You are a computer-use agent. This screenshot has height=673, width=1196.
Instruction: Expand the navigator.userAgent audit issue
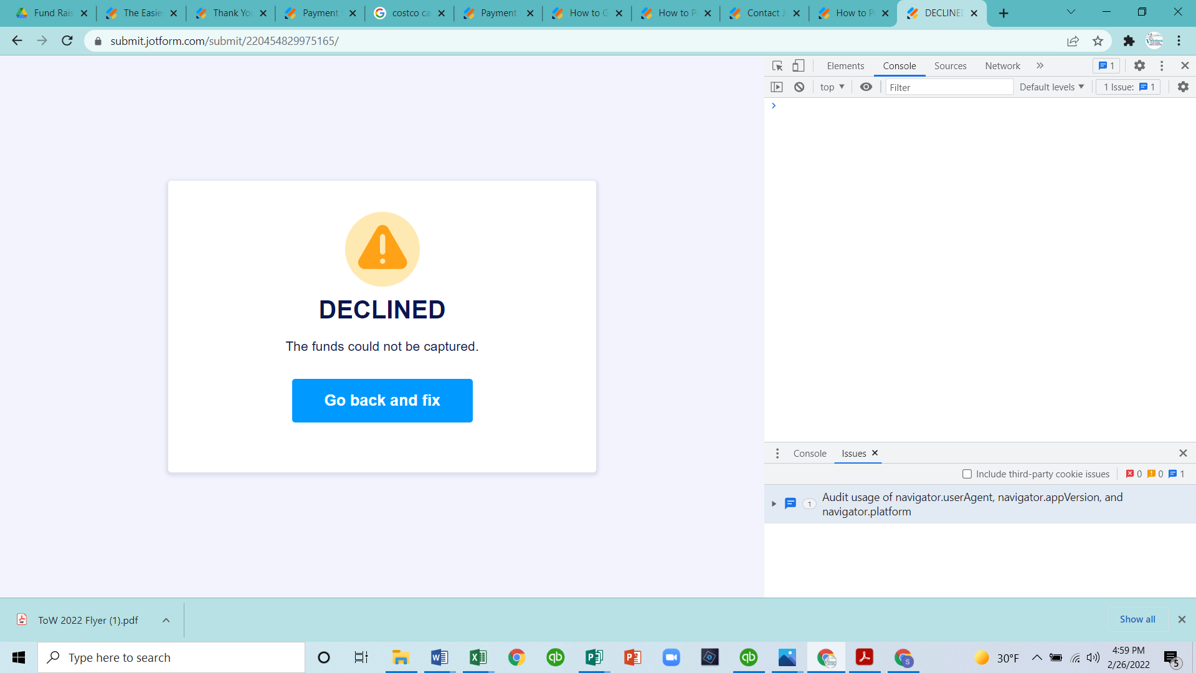774,504
